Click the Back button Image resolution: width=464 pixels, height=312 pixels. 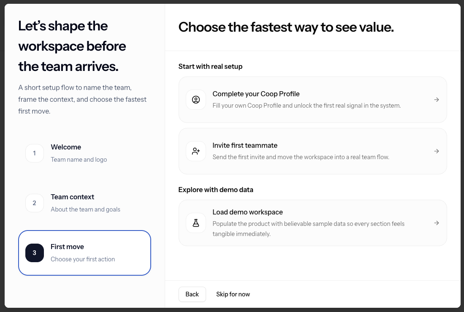[192, 294]
